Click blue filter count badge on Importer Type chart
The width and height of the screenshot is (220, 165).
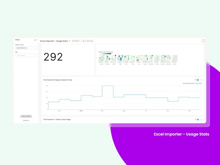(x=198, y=80)
